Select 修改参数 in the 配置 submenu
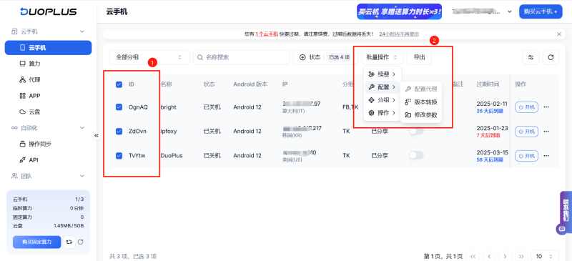The width and height of the screenshot is (572, 261). coord(421,114)
